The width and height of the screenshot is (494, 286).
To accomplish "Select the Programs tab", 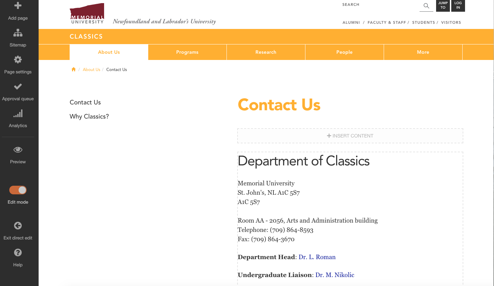I will [x=187, y=52].
